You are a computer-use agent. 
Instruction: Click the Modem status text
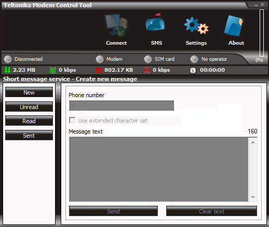click(114, 59)
